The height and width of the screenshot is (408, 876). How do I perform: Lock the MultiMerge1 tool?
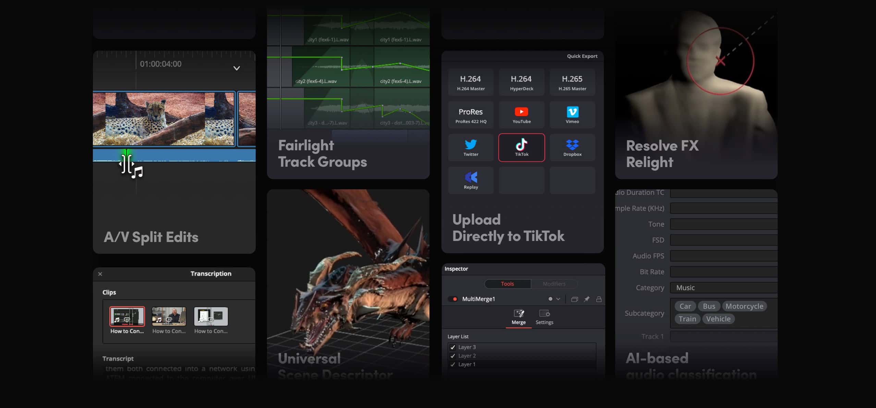pos(599,299)
